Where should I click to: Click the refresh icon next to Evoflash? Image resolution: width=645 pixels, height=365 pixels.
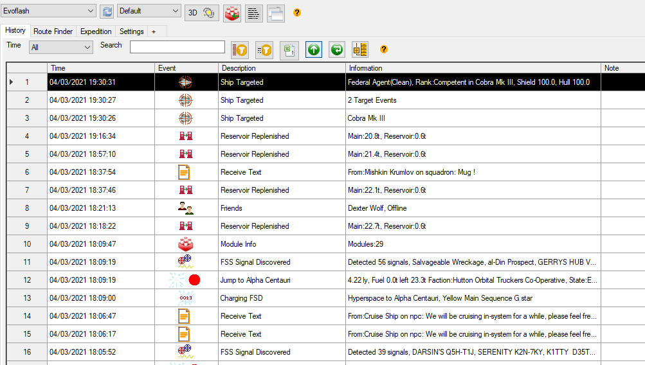click(x=107, y=12)
